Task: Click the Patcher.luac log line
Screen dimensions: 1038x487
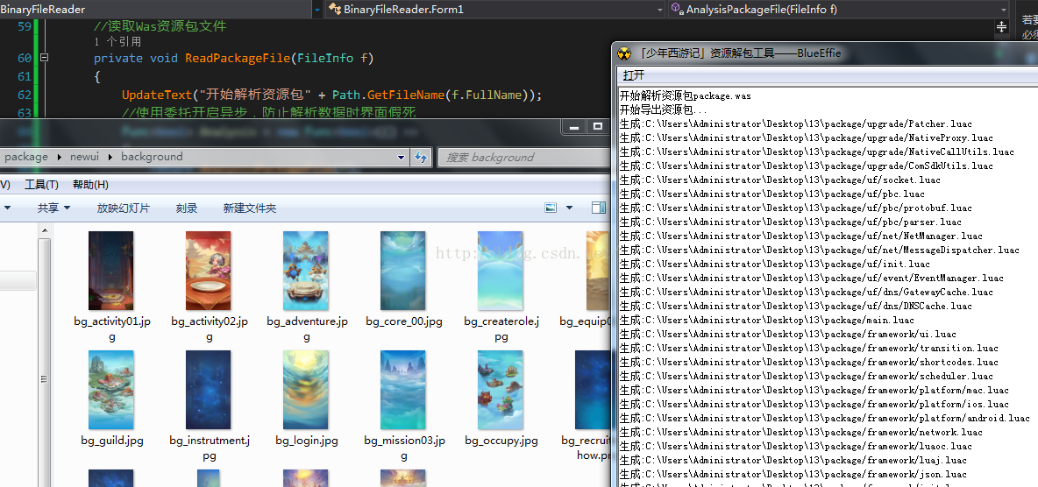Action: (796, 124)
